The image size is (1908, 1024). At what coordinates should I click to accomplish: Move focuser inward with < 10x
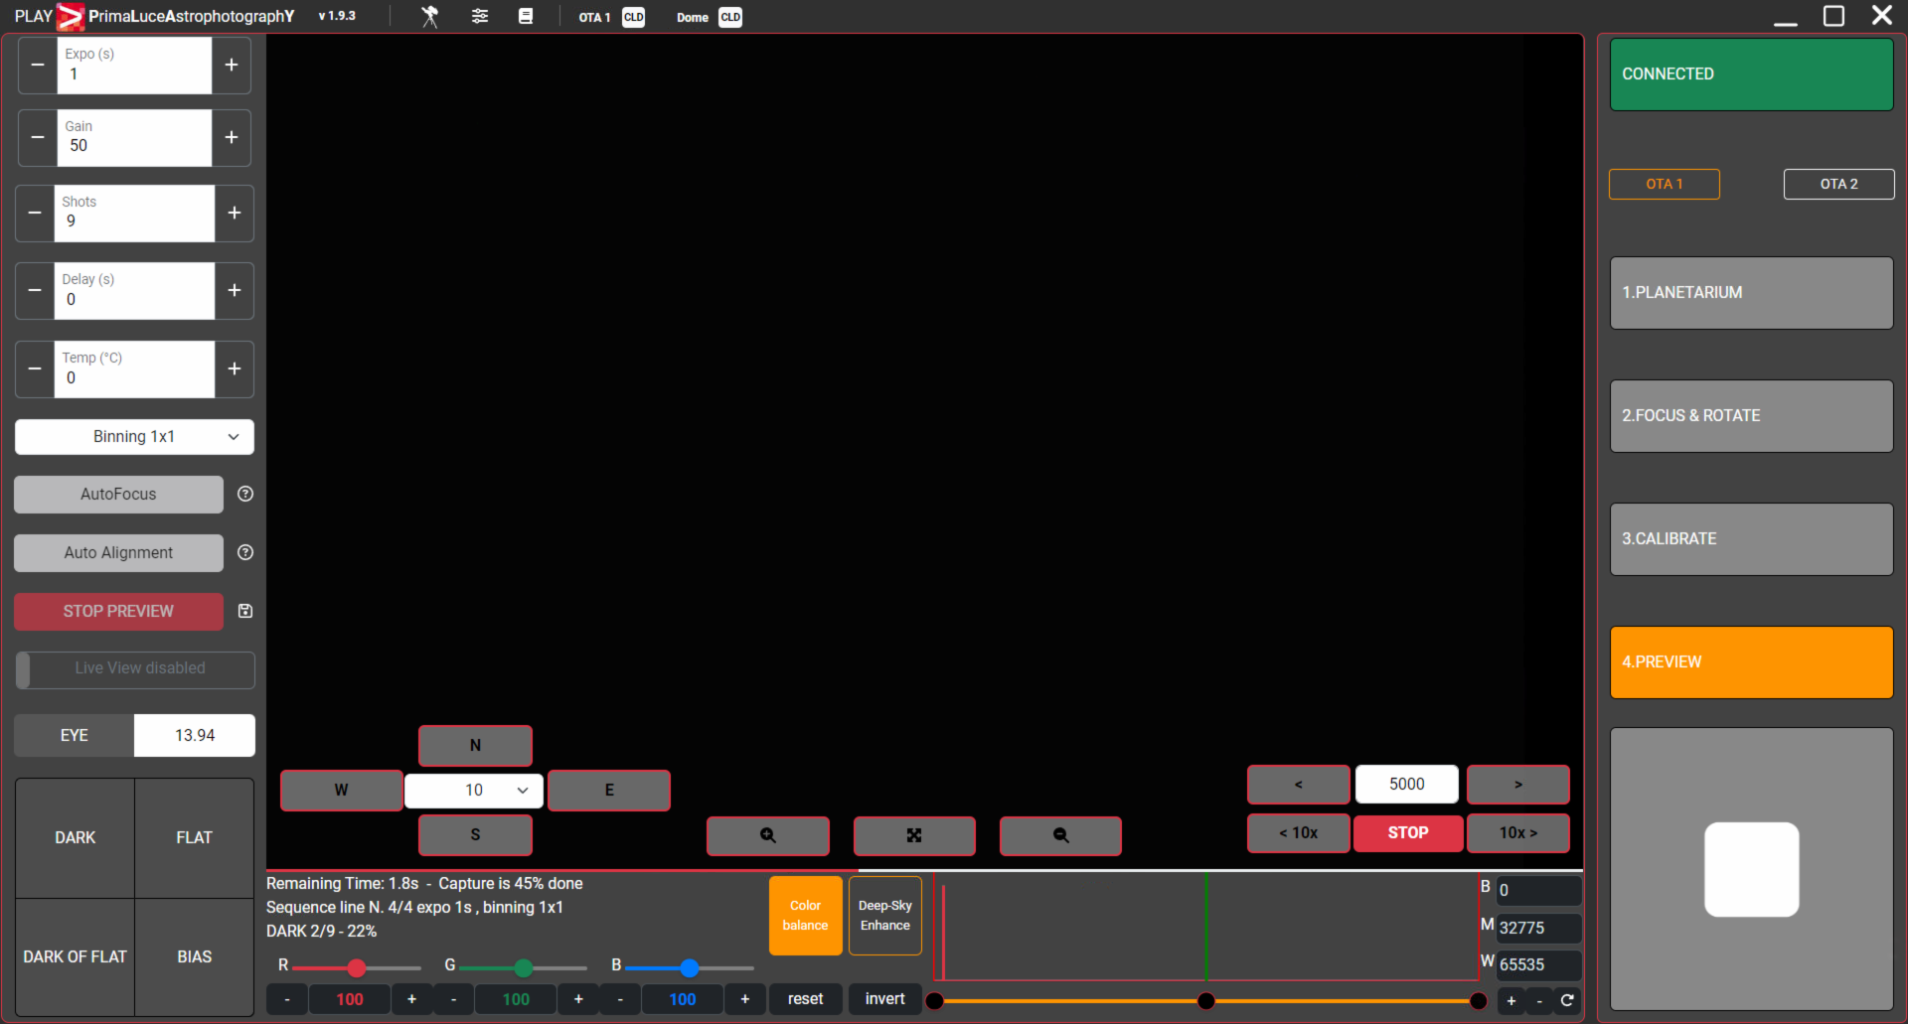point(1298,833)
